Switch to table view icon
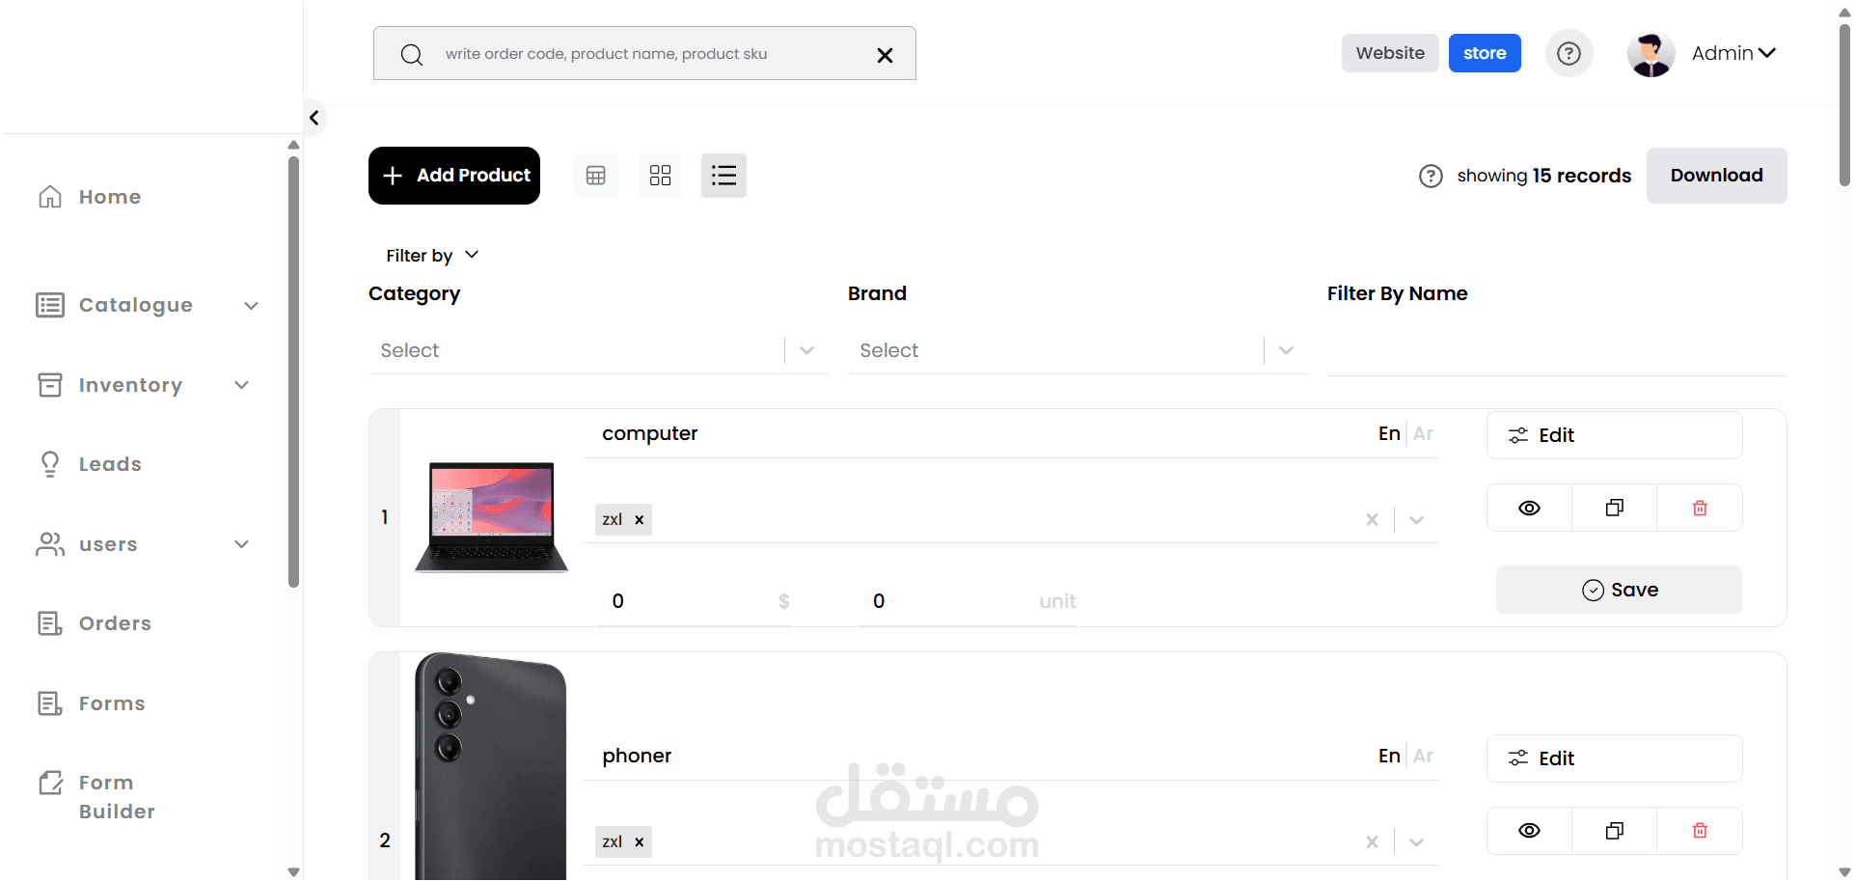1855x882 pixels. click(596, 176)
